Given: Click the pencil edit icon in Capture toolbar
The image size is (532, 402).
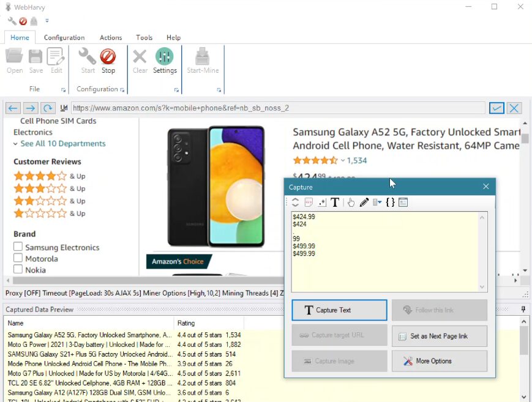Looking at the screenshot, I should (364, 203).
